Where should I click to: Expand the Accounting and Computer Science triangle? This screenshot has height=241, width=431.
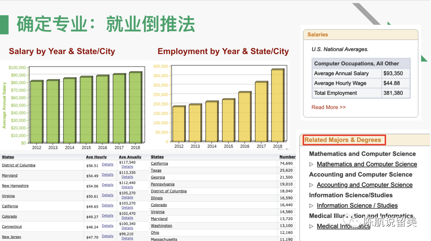pos(312,185)
